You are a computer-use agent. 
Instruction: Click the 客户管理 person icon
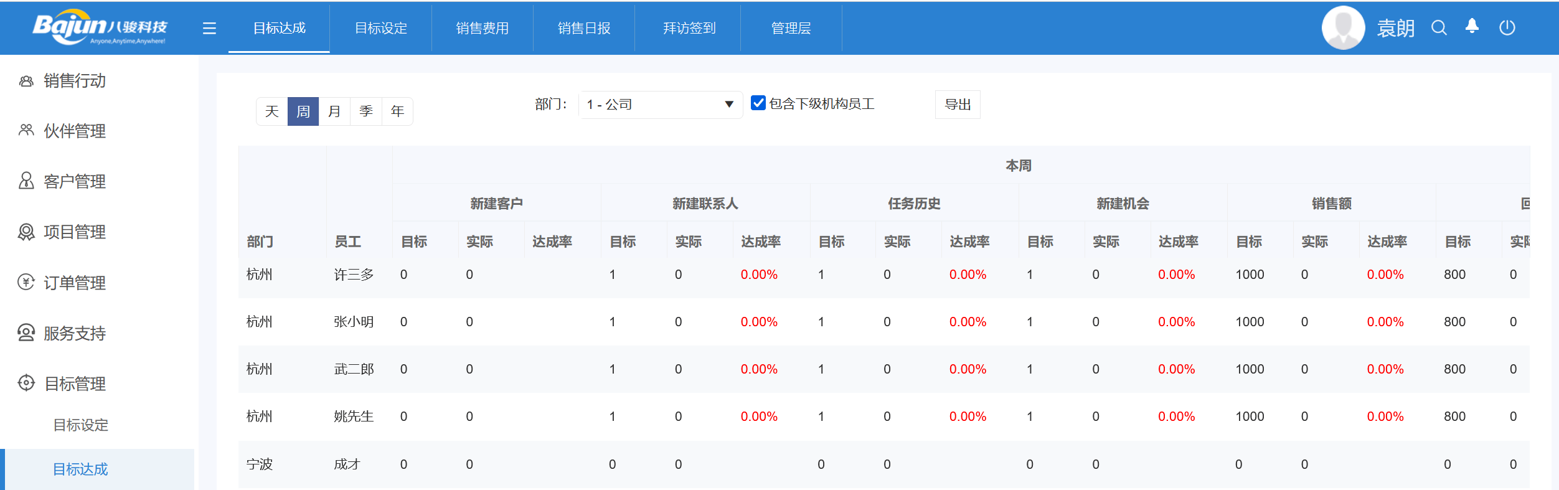pos(26,181)
